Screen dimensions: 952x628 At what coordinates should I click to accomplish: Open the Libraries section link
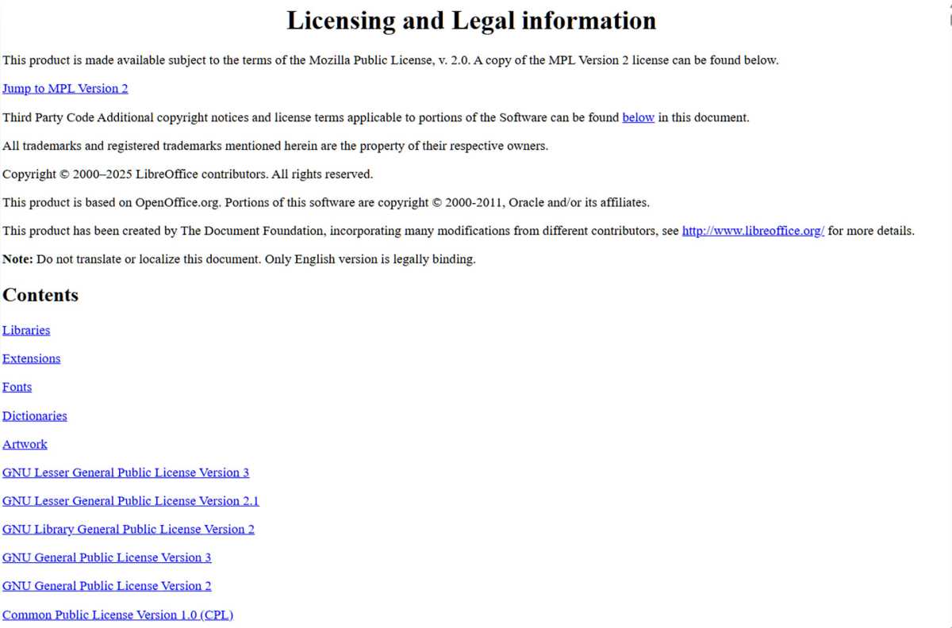click(25, 330)
